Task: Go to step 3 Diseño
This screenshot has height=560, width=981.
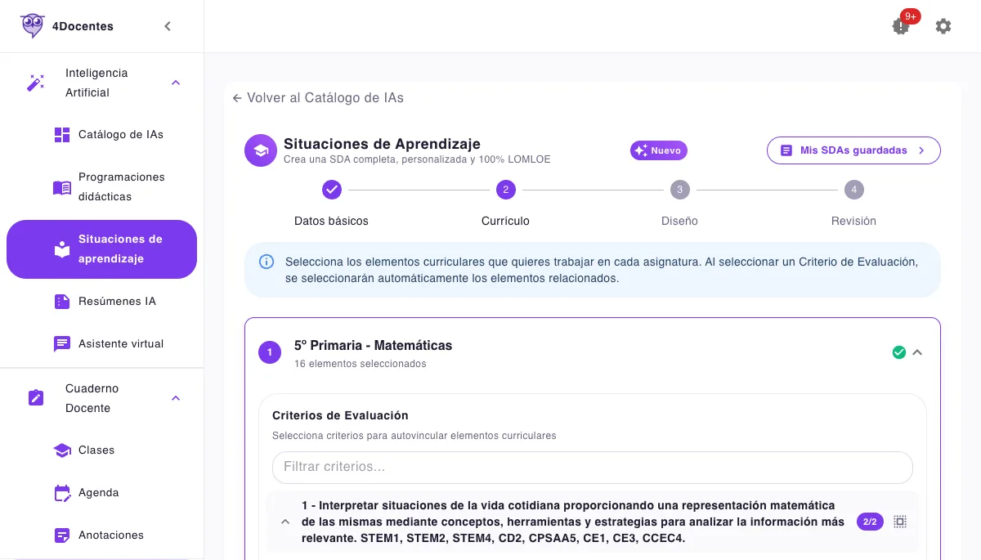Action: pos(679,190)
